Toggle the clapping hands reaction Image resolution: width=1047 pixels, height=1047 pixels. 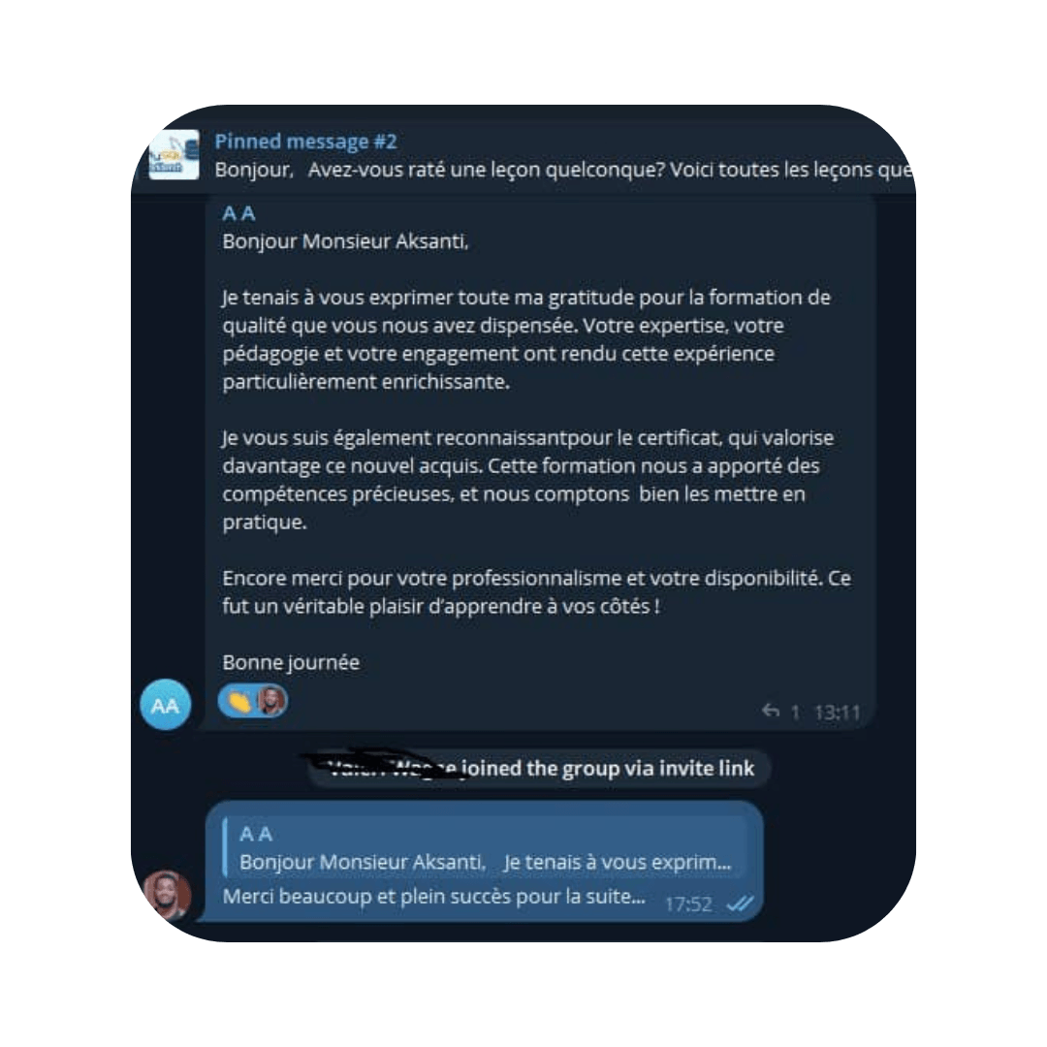click(x=239, y=702)
